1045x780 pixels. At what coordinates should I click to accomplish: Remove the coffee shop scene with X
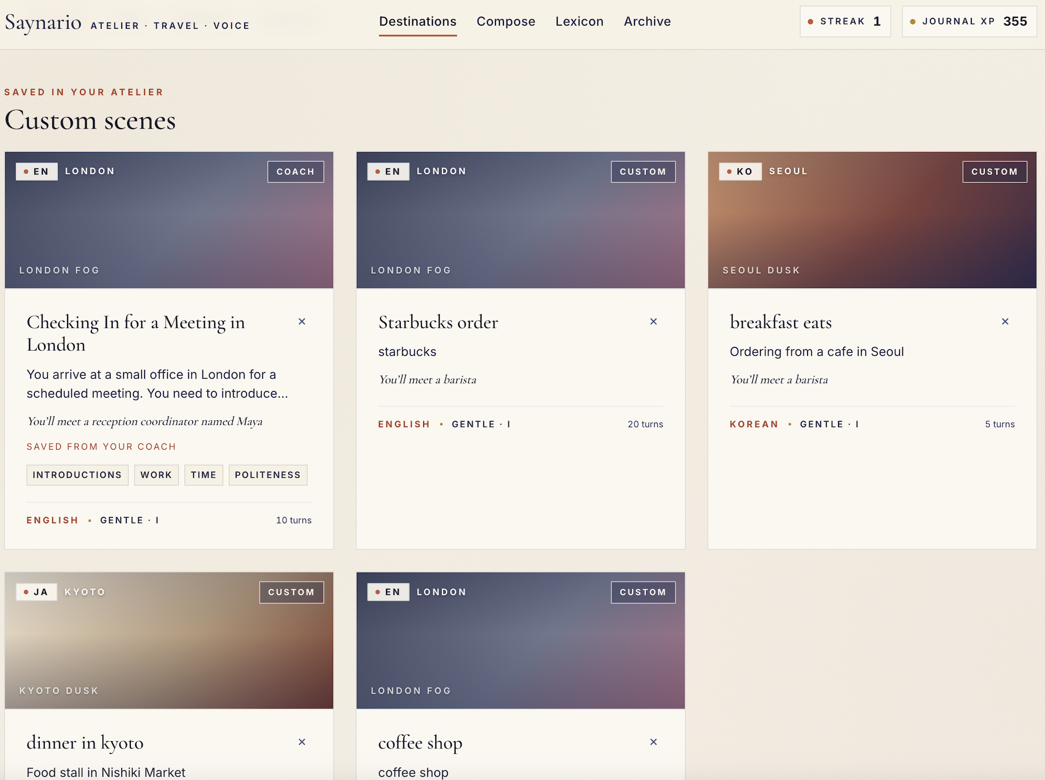[x=653, y=742]
